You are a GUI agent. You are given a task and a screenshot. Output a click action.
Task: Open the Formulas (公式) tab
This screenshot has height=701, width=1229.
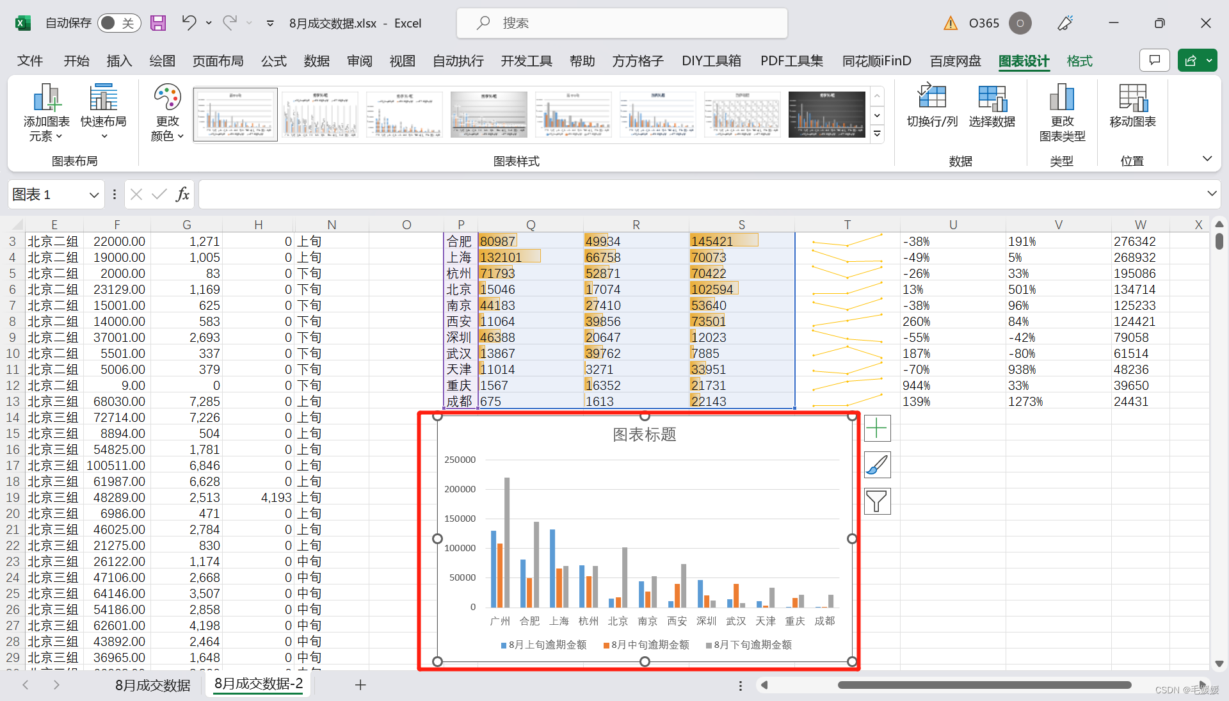tap(274, 61)
